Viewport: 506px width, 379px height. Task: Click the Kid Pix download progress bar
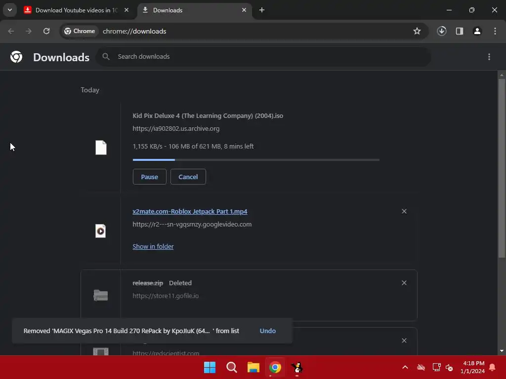(x=256, y=159)
